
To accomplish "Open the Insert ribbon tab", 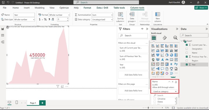I will pos(27,8).
